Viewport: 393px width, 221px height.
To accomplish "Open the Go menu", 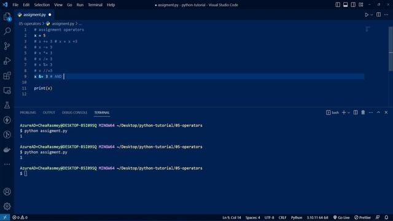I will click(69, 5).
